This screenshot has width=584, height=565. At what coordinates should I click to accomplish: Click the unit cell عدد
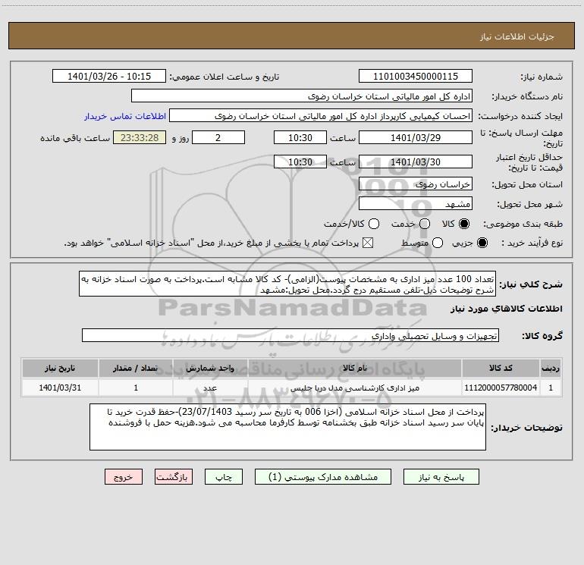pos(210,388)
